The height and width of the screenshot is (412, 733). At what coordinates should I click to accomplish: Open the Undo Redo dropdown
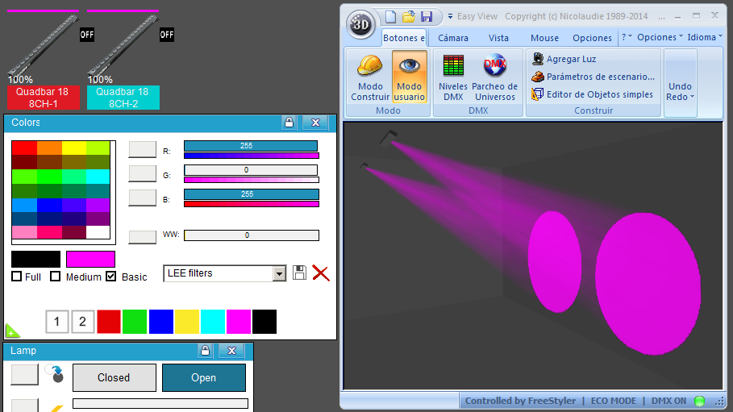tap(680, 83)
